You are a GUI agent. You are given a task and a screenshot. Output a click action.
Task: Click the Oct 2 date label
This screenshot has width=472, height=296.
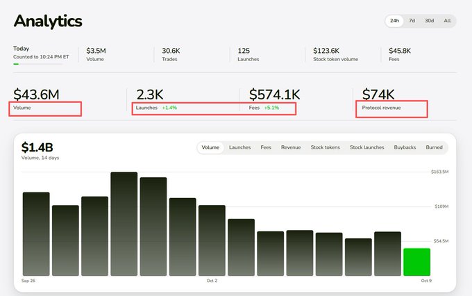212,281
